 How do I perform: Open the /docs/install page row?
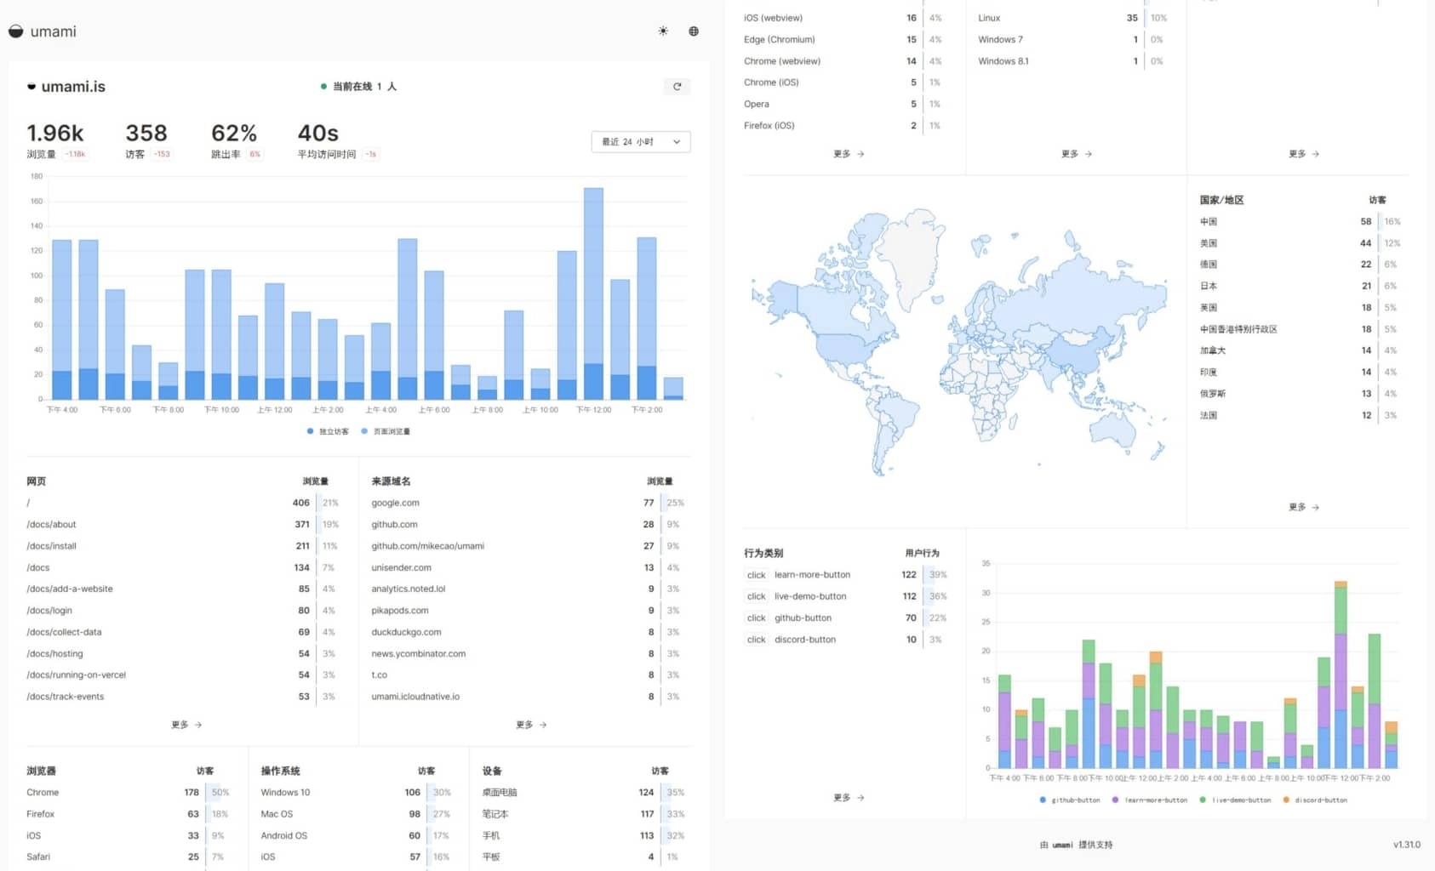184,546
